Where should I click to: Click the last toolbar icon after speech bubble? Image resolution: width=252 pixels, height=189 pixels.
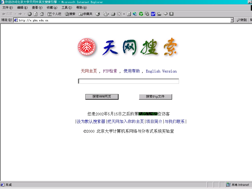point(171,14)
